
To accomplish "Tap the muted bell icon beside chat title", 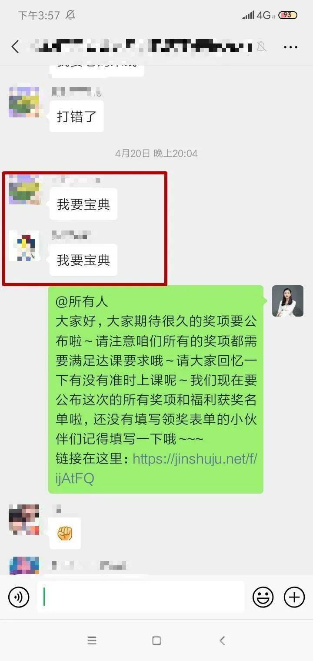I will pyautogui.click(x=261, y=46).
